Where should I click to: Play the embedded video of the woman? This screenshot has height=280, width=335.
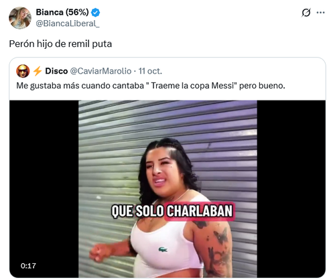(167, 189)
